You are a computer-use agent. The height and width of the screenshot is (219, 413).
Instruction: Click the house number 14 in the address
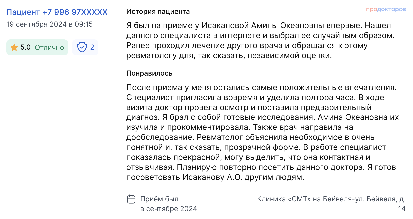401,209
